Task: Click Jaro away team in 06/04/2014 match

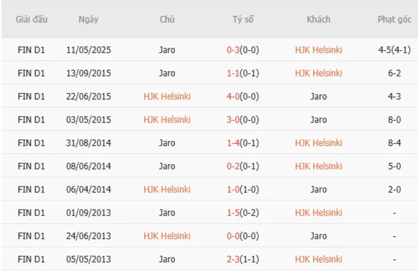Action: [x=318, y=189]
